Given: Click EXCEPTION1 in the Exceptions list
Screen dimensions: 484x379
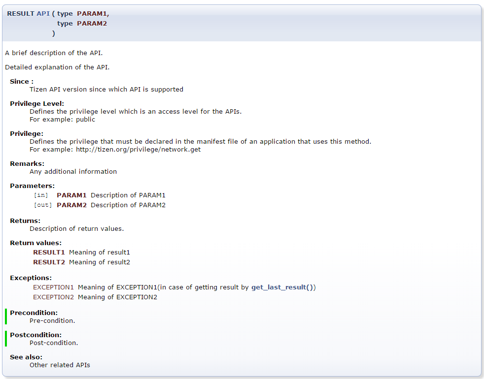Looking at the screenshot, I should (x=53, y=287).
